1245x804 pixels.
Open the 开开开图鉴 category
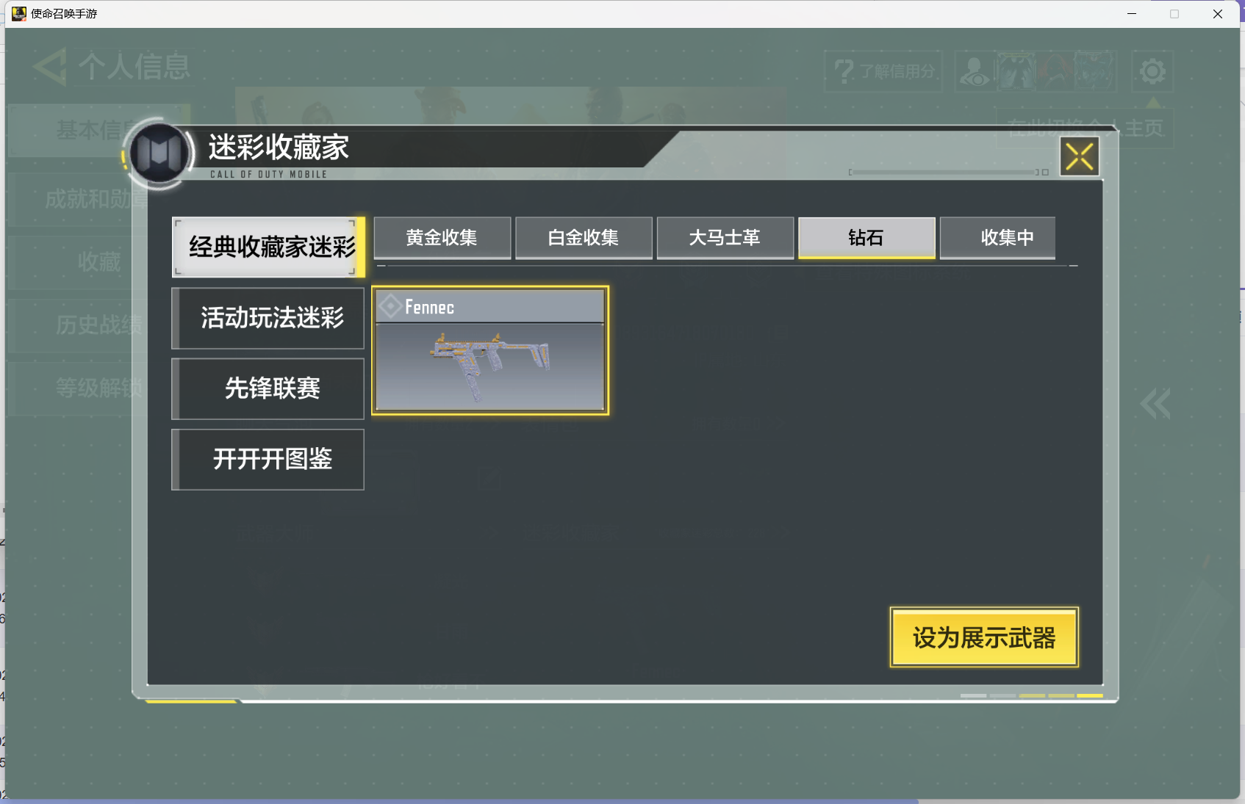tap(268, 459)
